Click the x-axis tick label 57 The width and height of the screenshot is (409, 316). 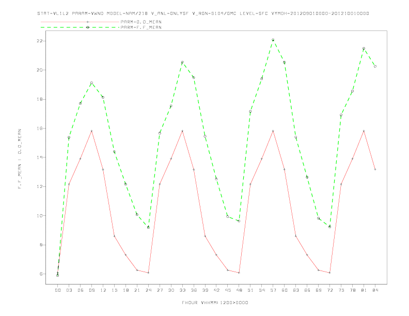pos(273,290)
